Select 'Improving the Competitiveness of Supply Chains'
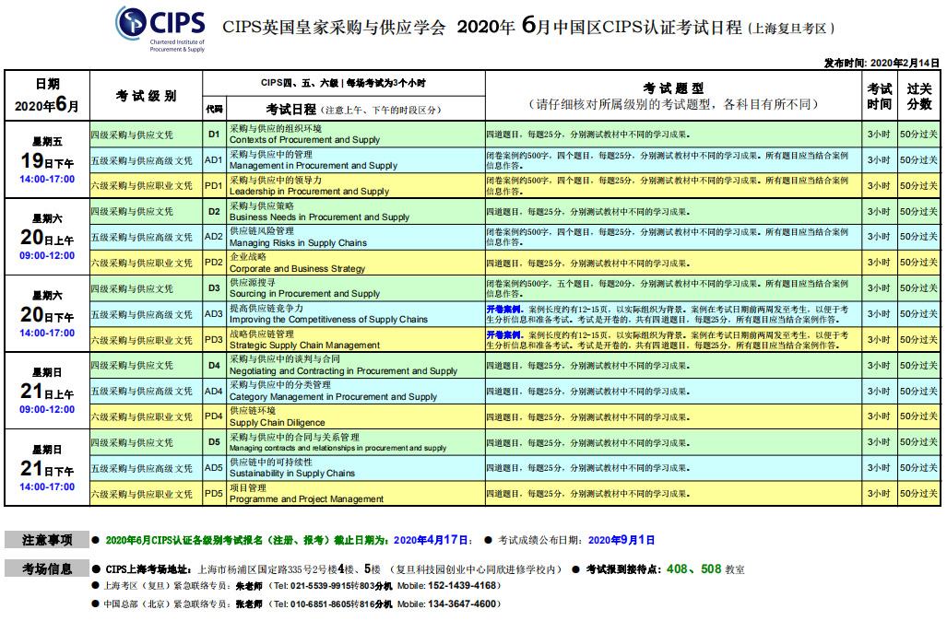Screen dimensions: 947x621 click(328, 320)
